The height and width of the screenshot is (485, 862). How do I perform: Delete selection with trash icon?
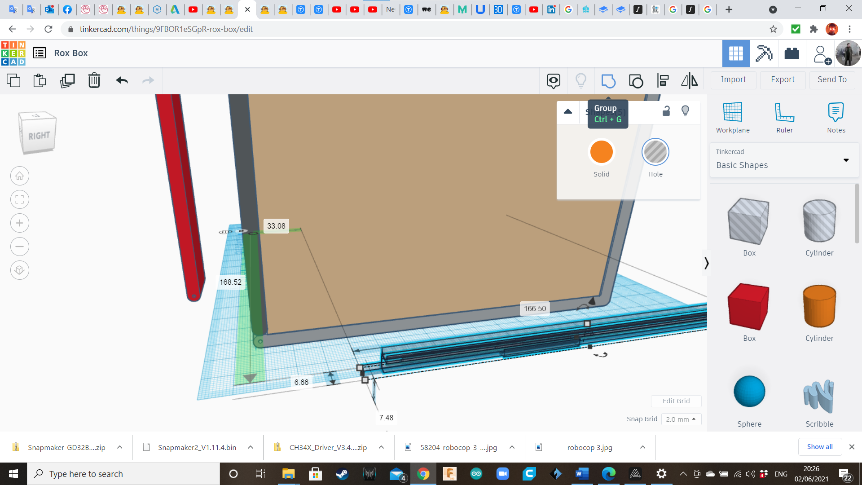94,81
